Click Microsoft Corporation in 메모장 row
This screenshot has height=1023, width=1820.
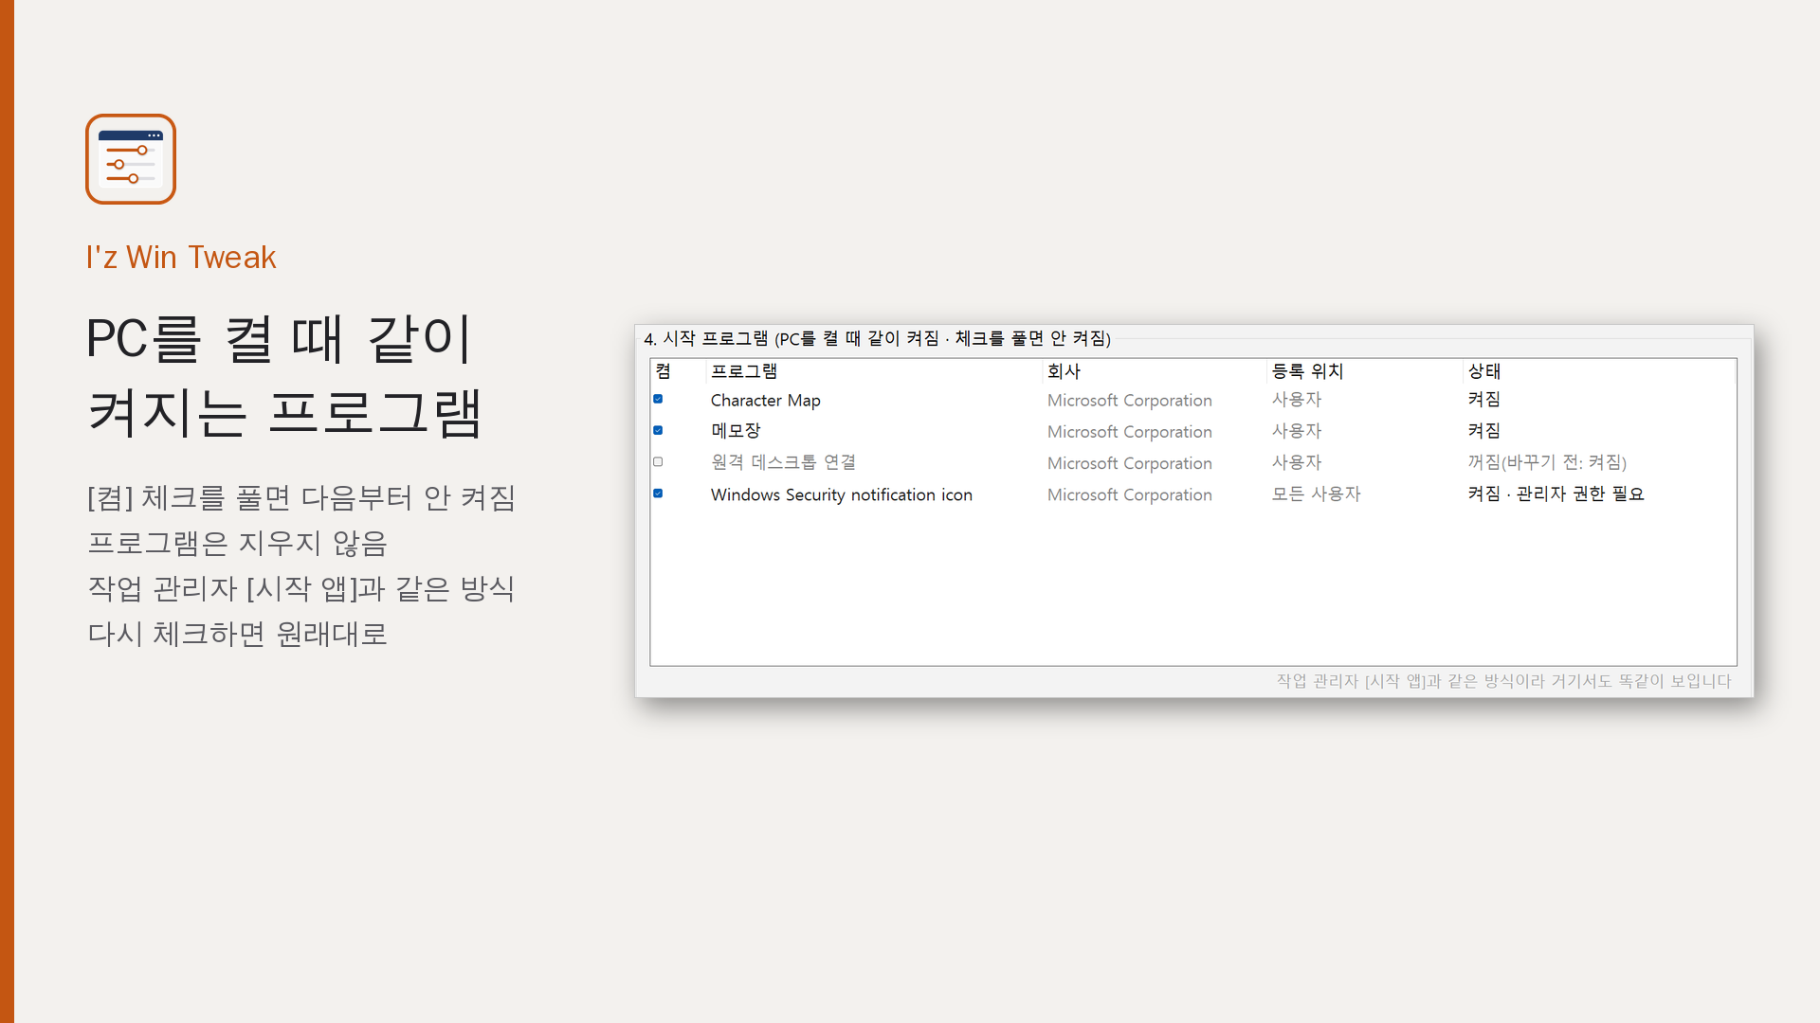point(1129,431)
